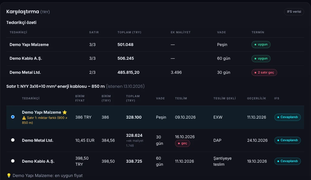Click the EK MALİYET column header
This screenshot has width=311, height=180.
[181, 32]
